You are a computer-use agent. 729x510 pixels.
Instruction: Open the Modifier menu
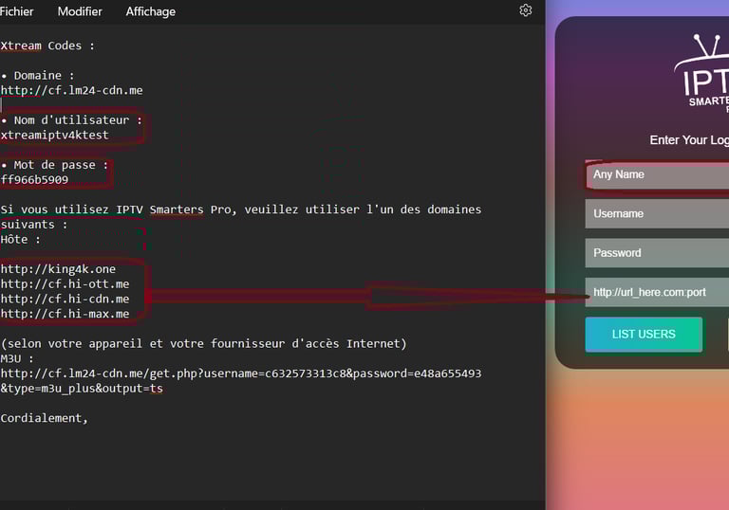click(80, 11)
